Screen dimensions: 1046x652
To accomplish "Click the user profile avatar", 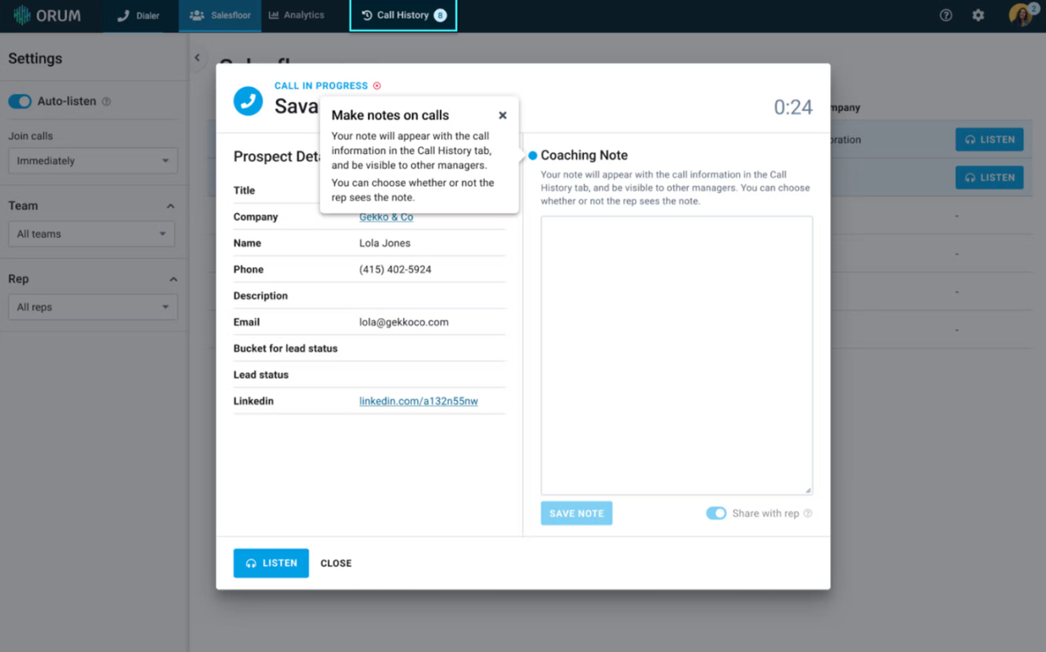I will pyautogui.click(x=1021, y=16).
